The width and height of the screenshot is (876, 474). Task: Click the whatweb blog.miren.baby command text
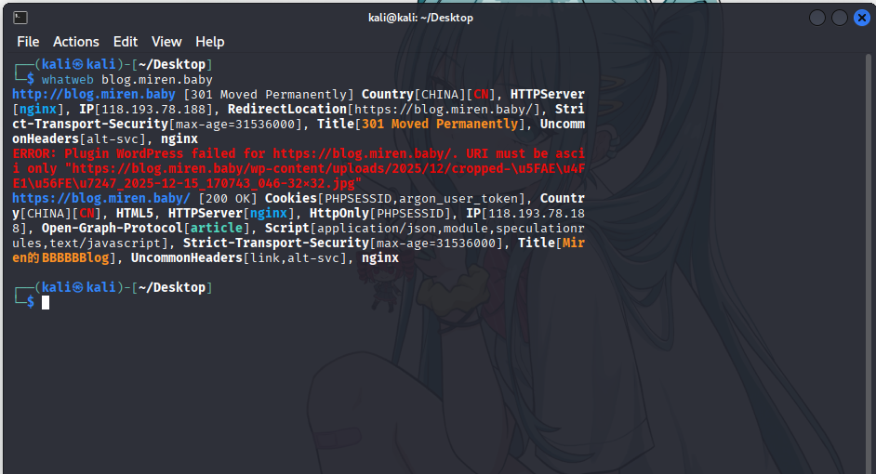pos(127,80)
